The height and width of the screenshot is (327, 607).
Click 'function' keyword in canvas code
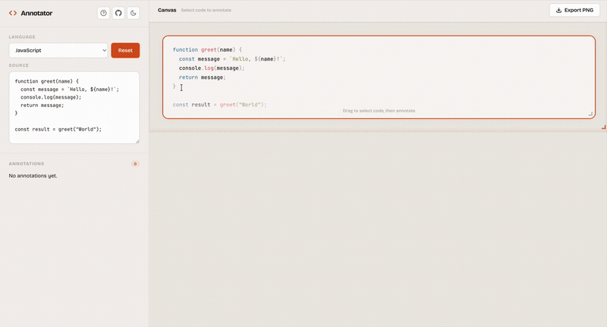pyautogui.click(x=185, y=49)
